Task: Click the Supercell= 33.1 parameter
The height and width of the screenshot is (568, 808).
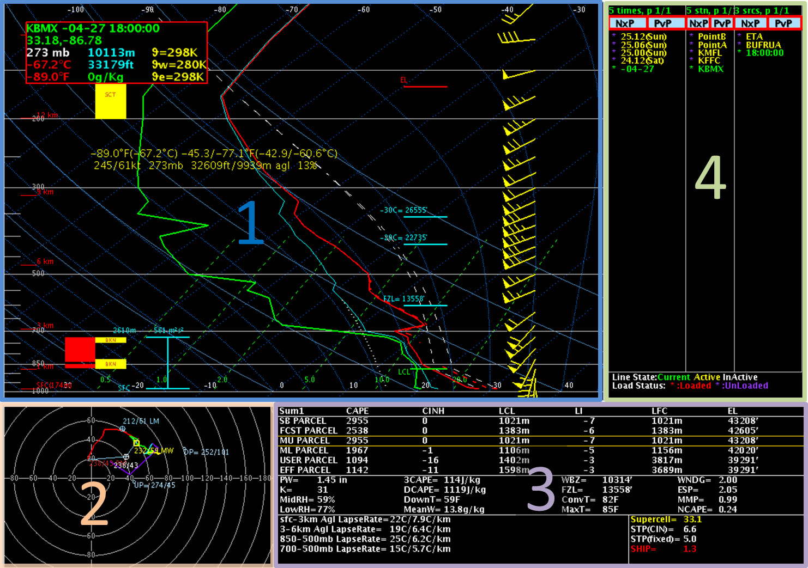Action: click(666, 519)
